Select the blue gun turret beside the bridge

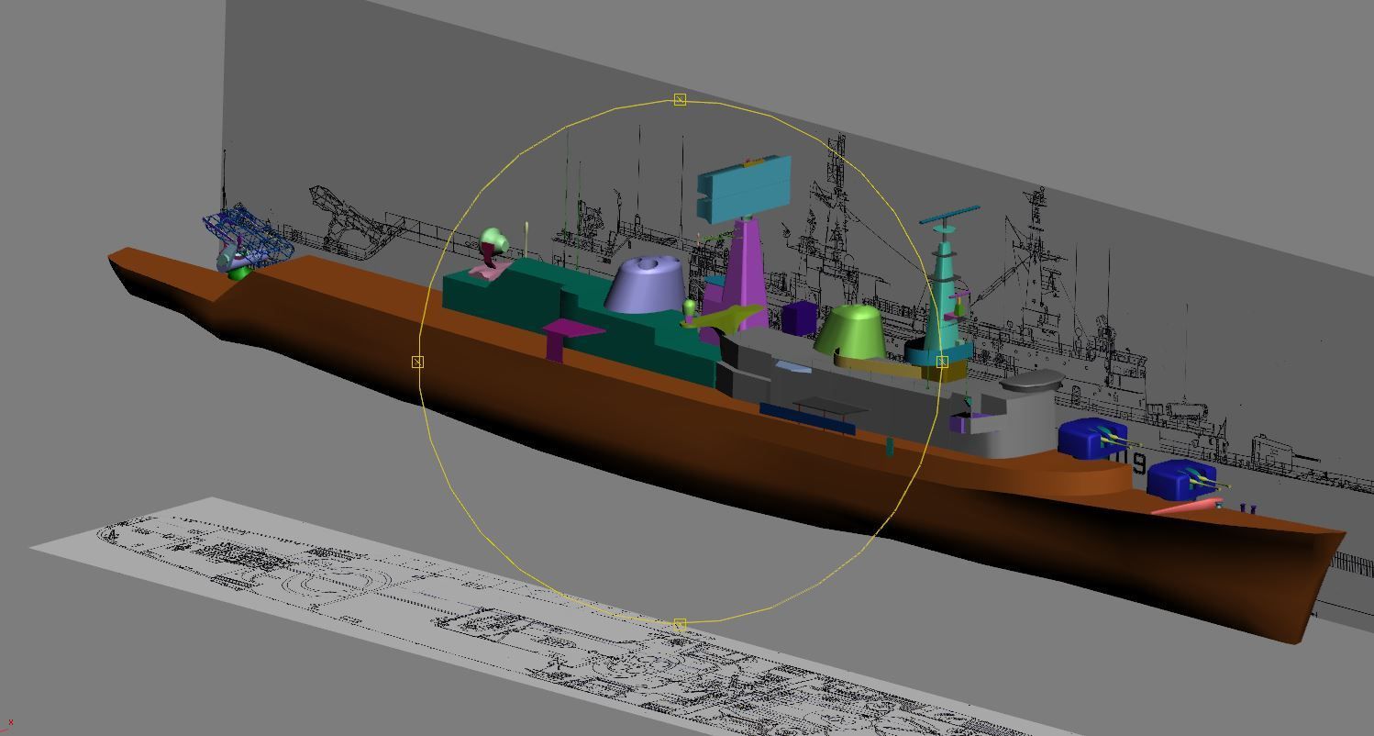(1091, 439)
